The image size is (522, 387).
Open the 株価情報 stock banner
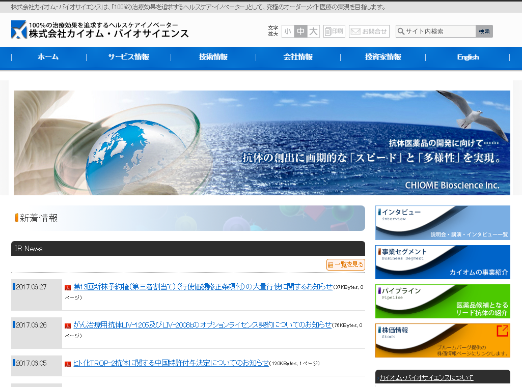tap(443, 340)
